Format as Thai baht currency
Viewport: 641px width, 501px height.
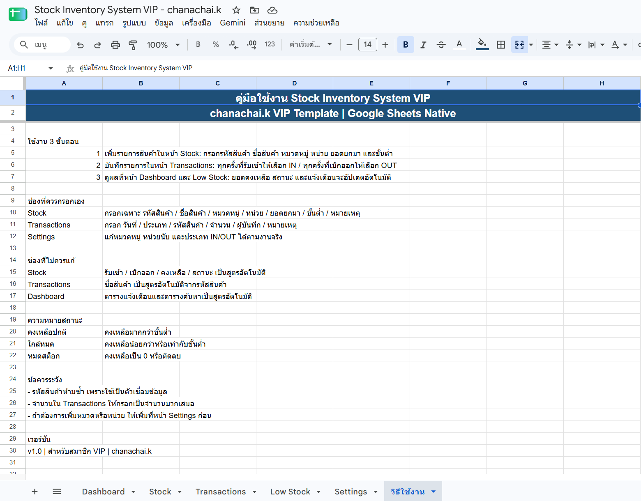pyautogui.click(x=198, y=44)
